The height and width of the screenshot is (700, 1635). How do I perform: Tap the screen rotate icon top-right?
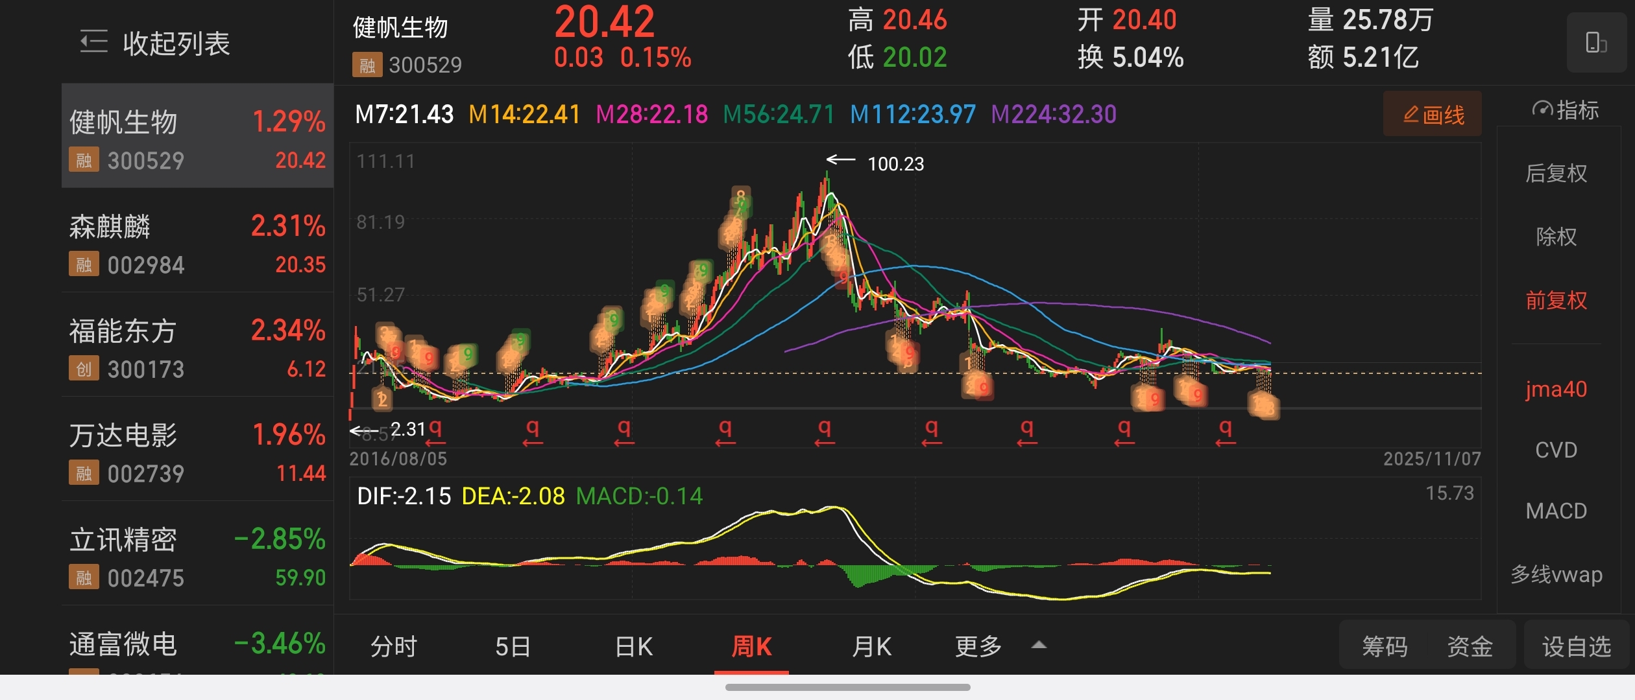pyautogui.click(x=1595, y=43)
